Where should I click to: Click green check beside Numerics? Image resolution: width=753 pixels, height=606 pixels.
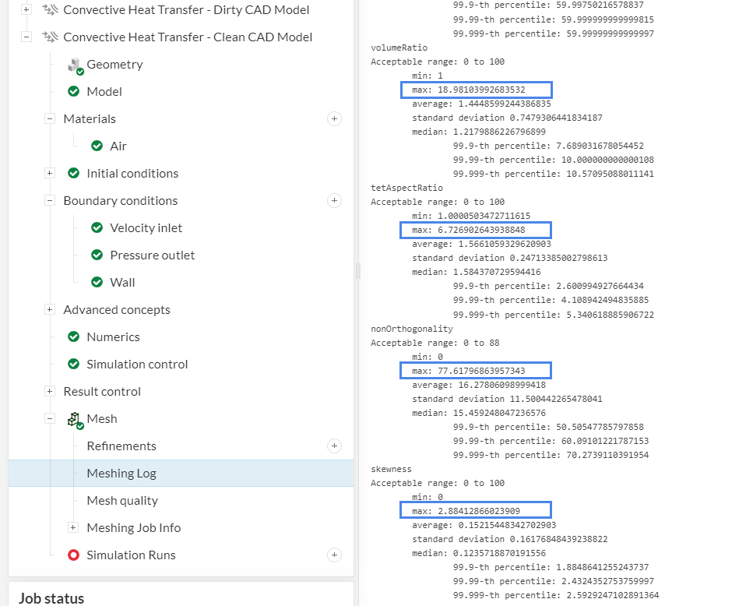point(73,336)
